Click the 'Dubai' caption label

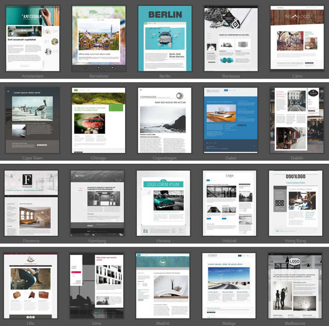click(x=231, y=158)
